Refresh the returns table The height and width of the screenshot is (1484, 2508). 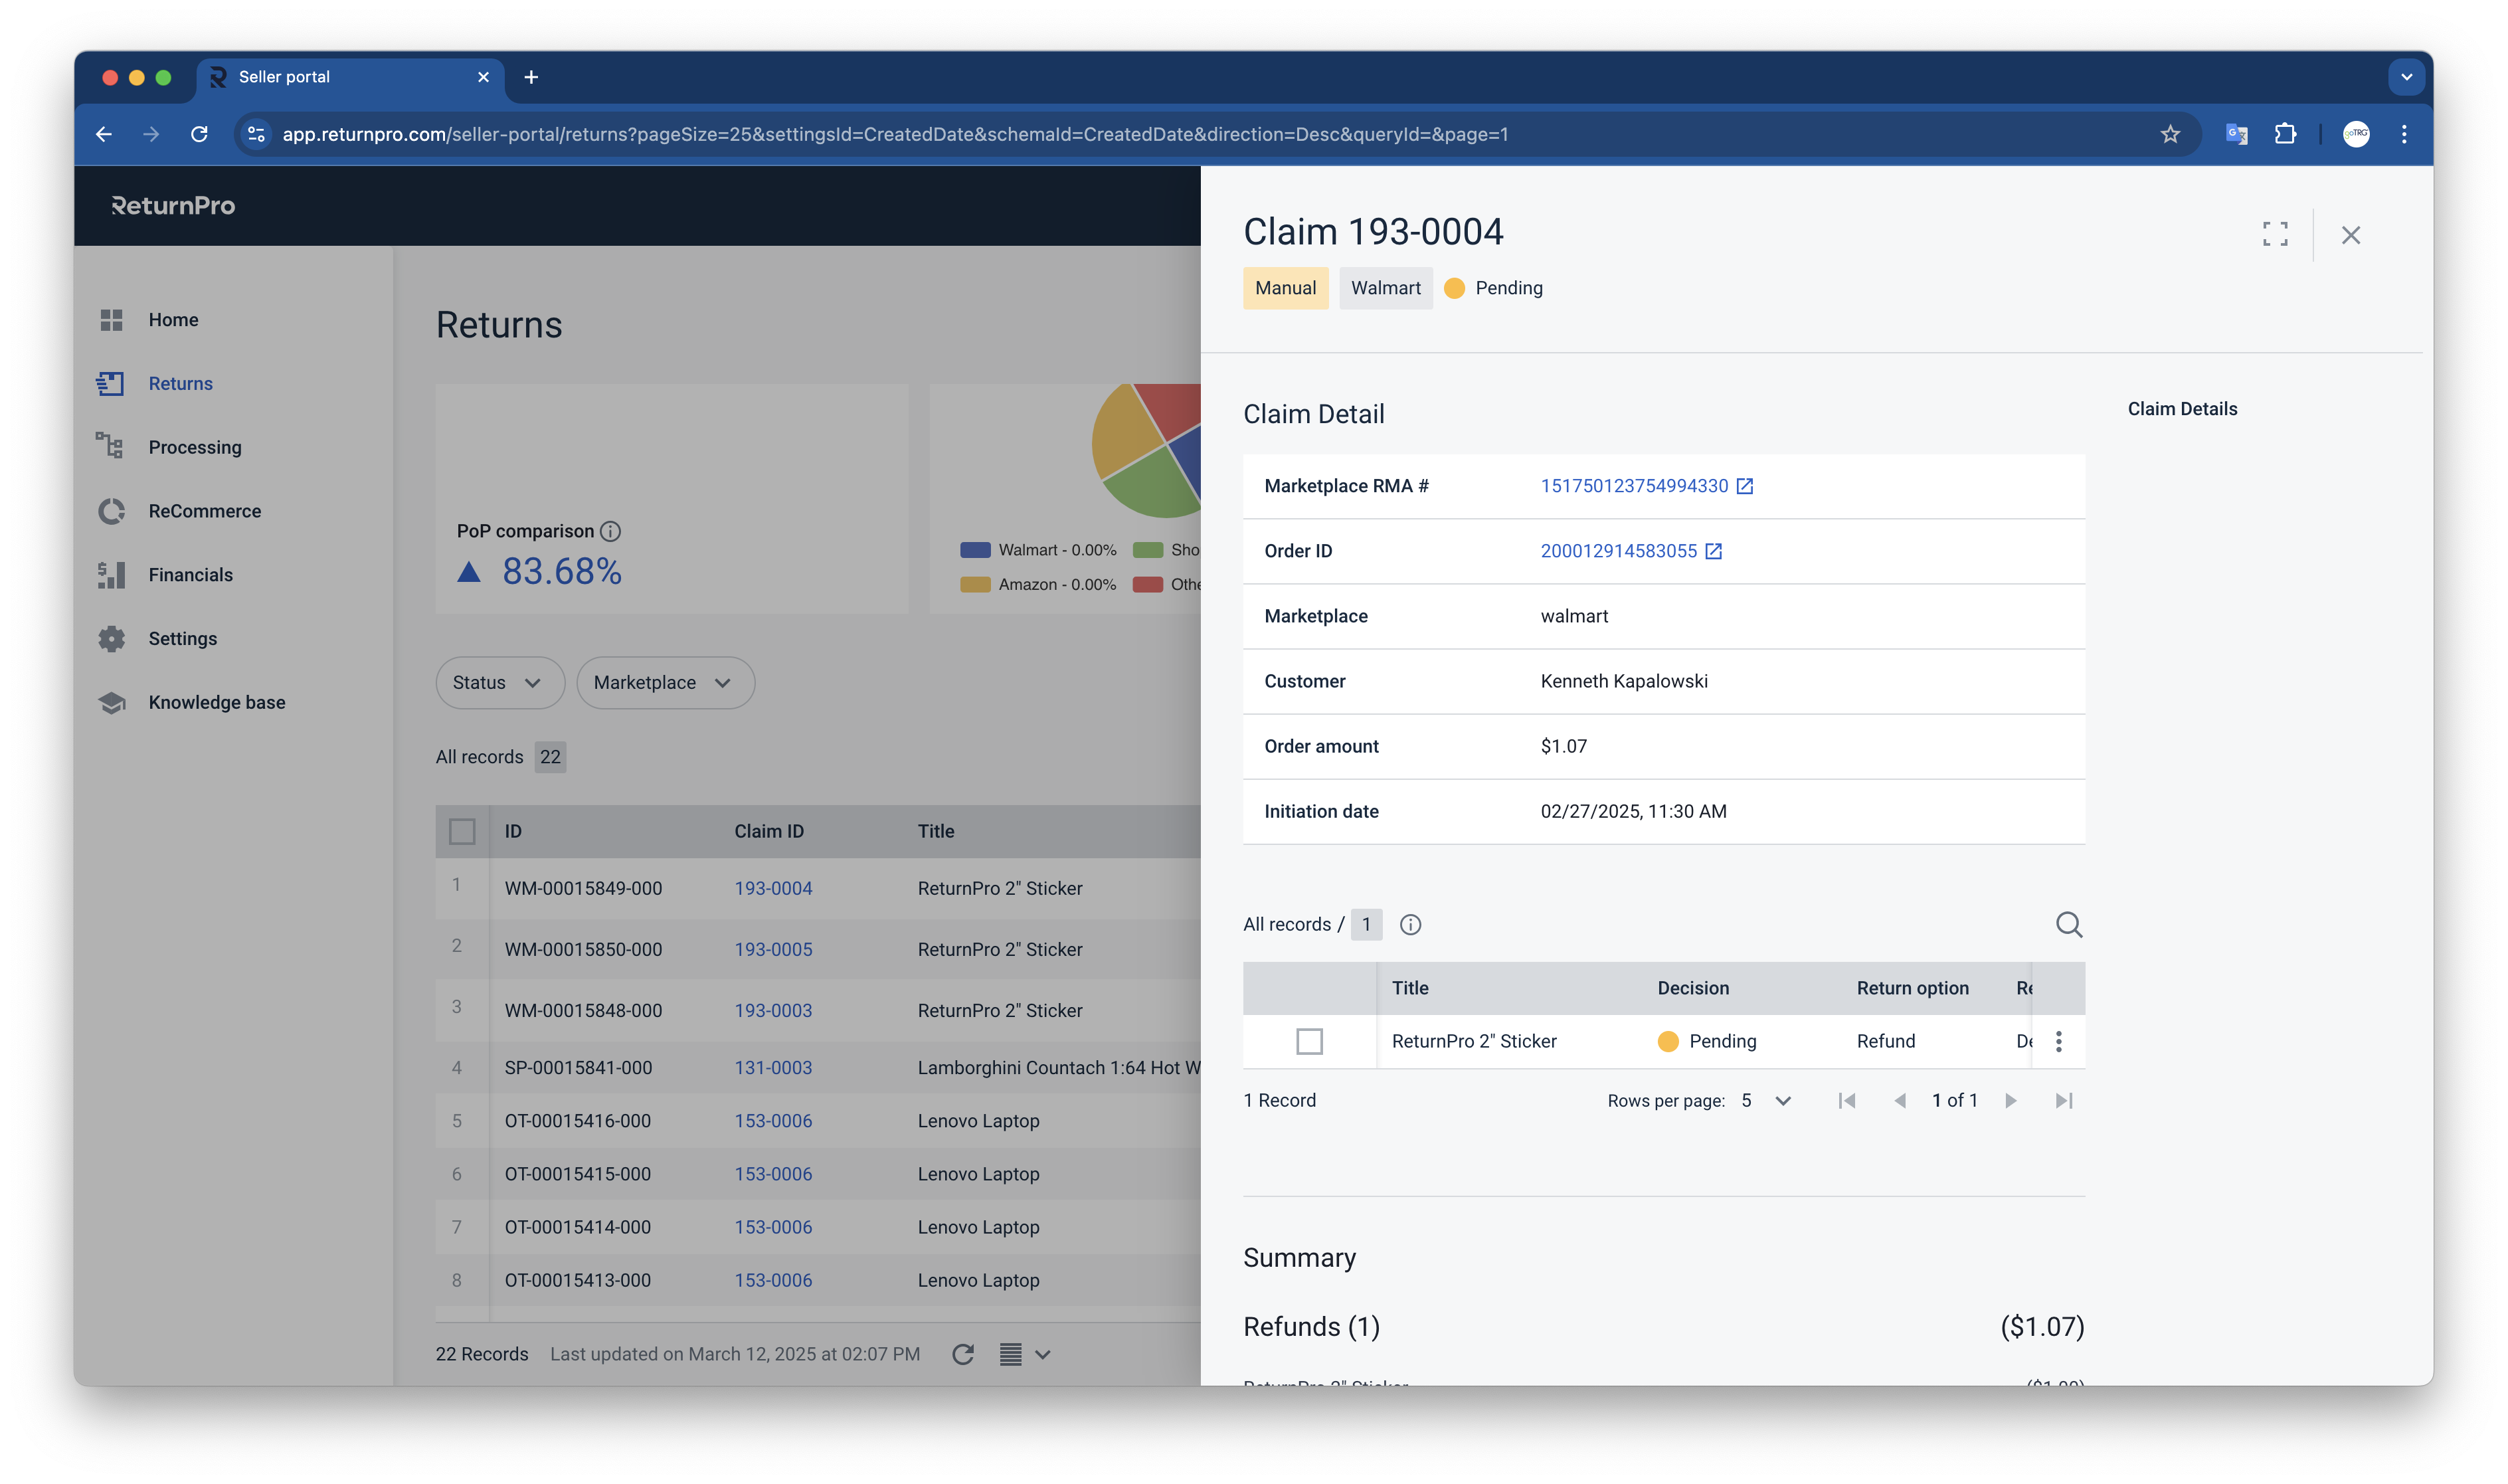tap(962, 1354)
